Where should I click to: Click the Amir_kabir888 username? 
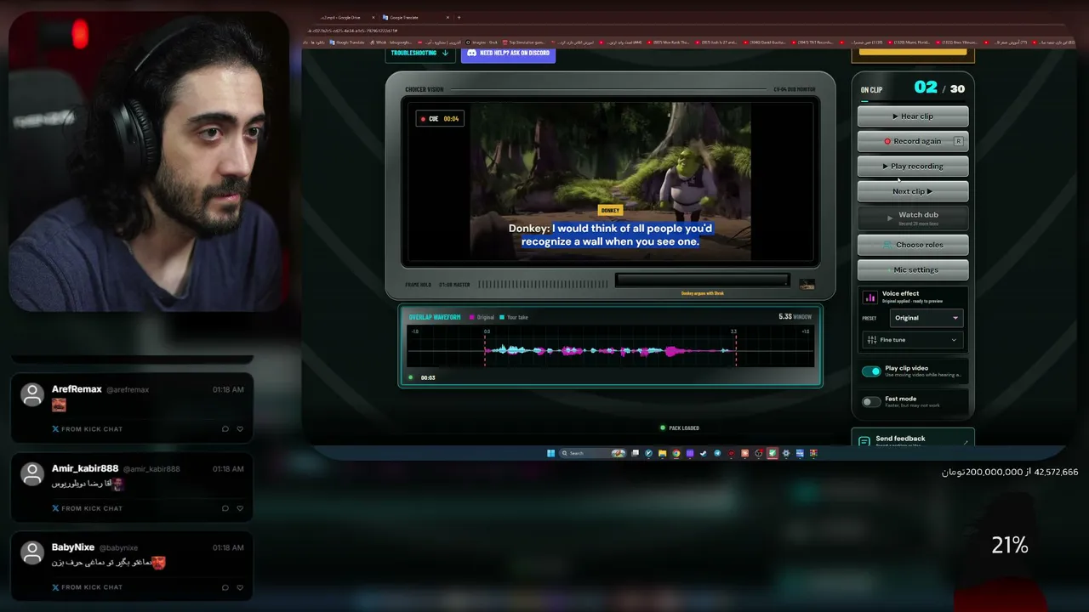pos(85,468)
